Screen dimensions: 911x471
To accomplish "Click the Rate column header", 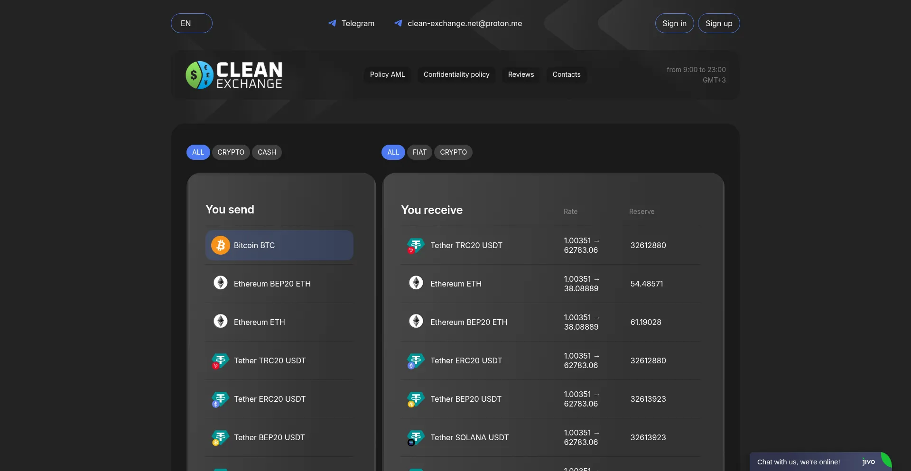I will pyautogui.click(x=570, y=212).
